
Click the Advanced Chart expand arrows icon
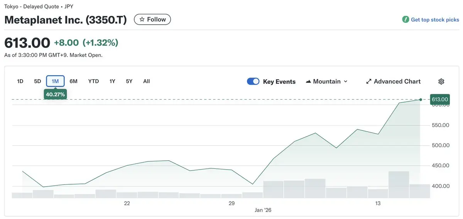coord(369,81)
